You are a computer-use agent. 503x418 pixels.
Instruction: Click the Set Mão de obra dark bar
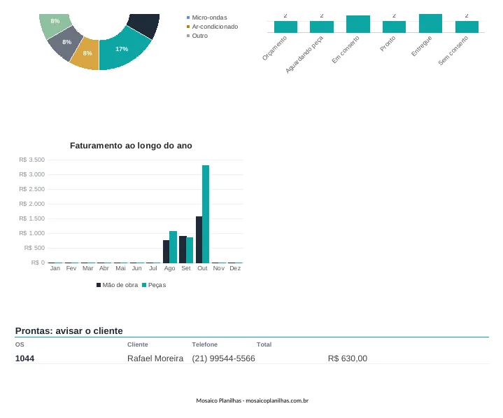point(183,250)
